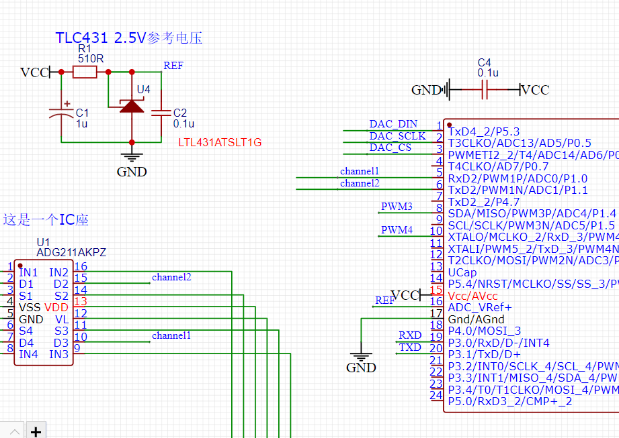This screenshot has width=619, height=438.
Task: Select the RXD net label
Action: pos(410,335)
